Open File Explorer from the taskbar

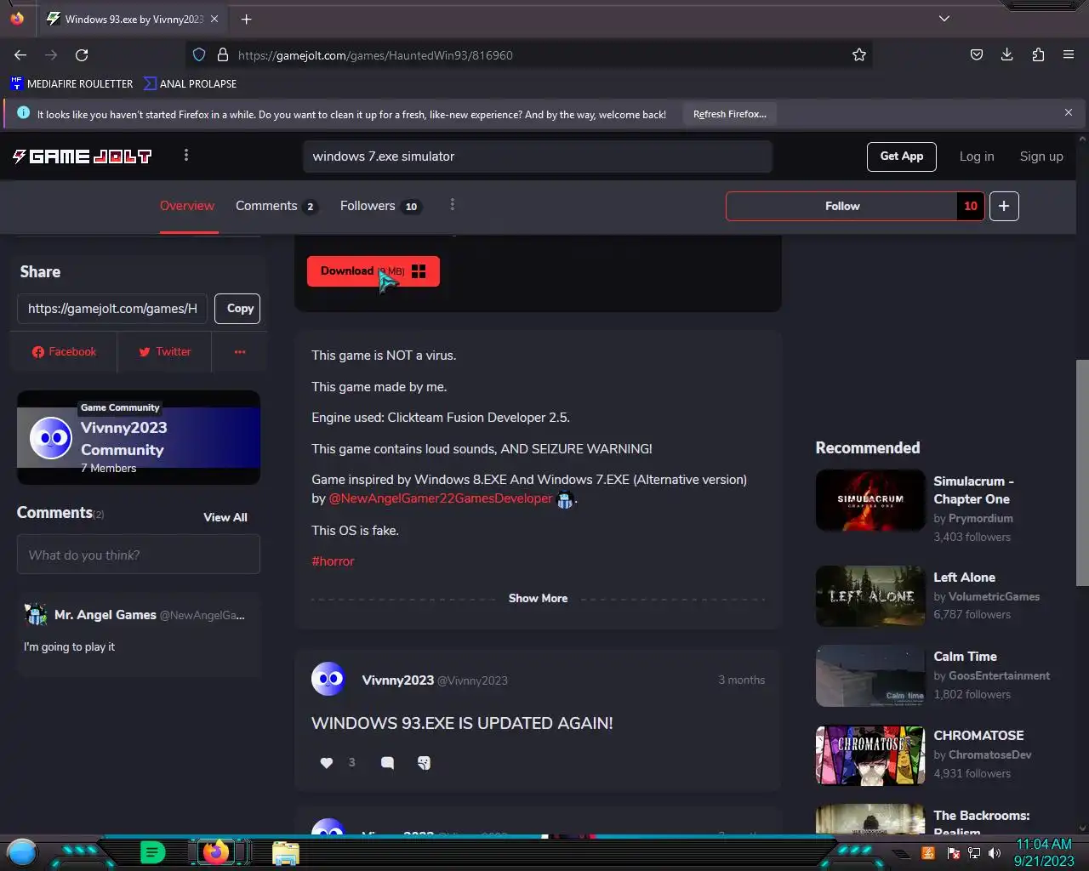pos(286,852)
